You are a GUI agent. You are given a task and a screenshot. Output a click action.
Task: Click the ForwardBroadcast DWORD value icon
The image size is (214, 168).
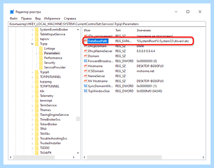[x=86, y=61]
